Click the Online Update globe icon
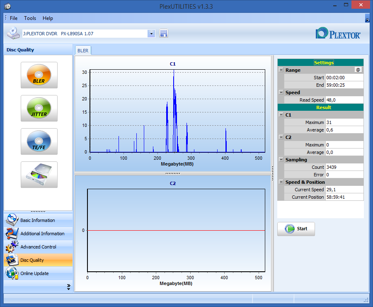This screenshot has width=373, height=307. 12,273
